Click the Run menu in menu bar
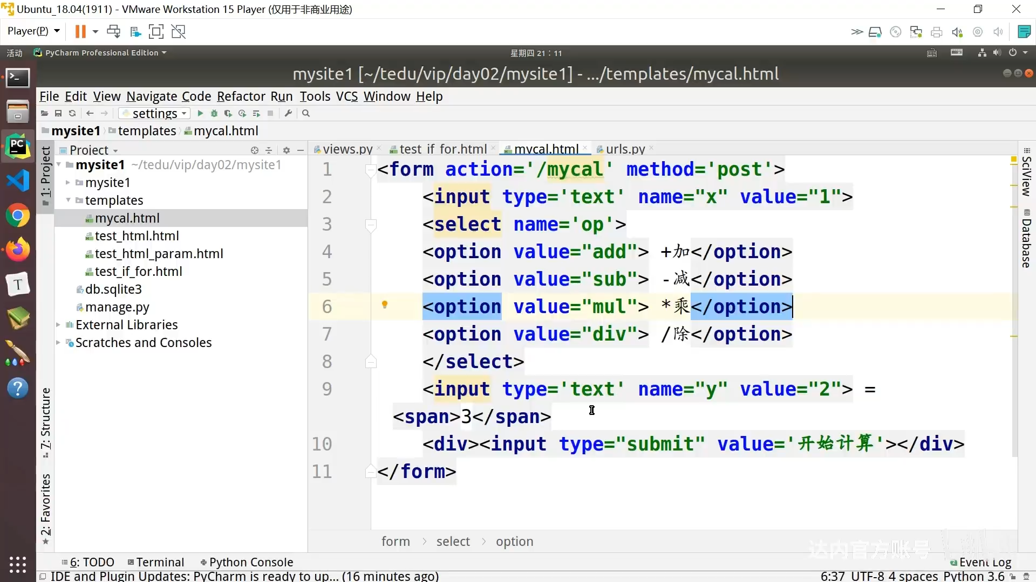The height and width of the screenshot is (582, 1036). 281,96
